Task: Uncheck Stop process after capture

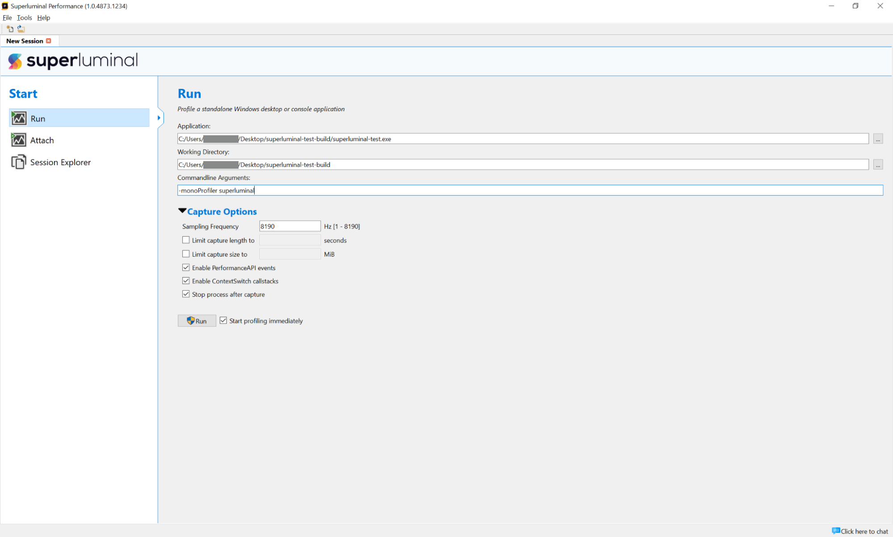Action: (x=186, y=294)
